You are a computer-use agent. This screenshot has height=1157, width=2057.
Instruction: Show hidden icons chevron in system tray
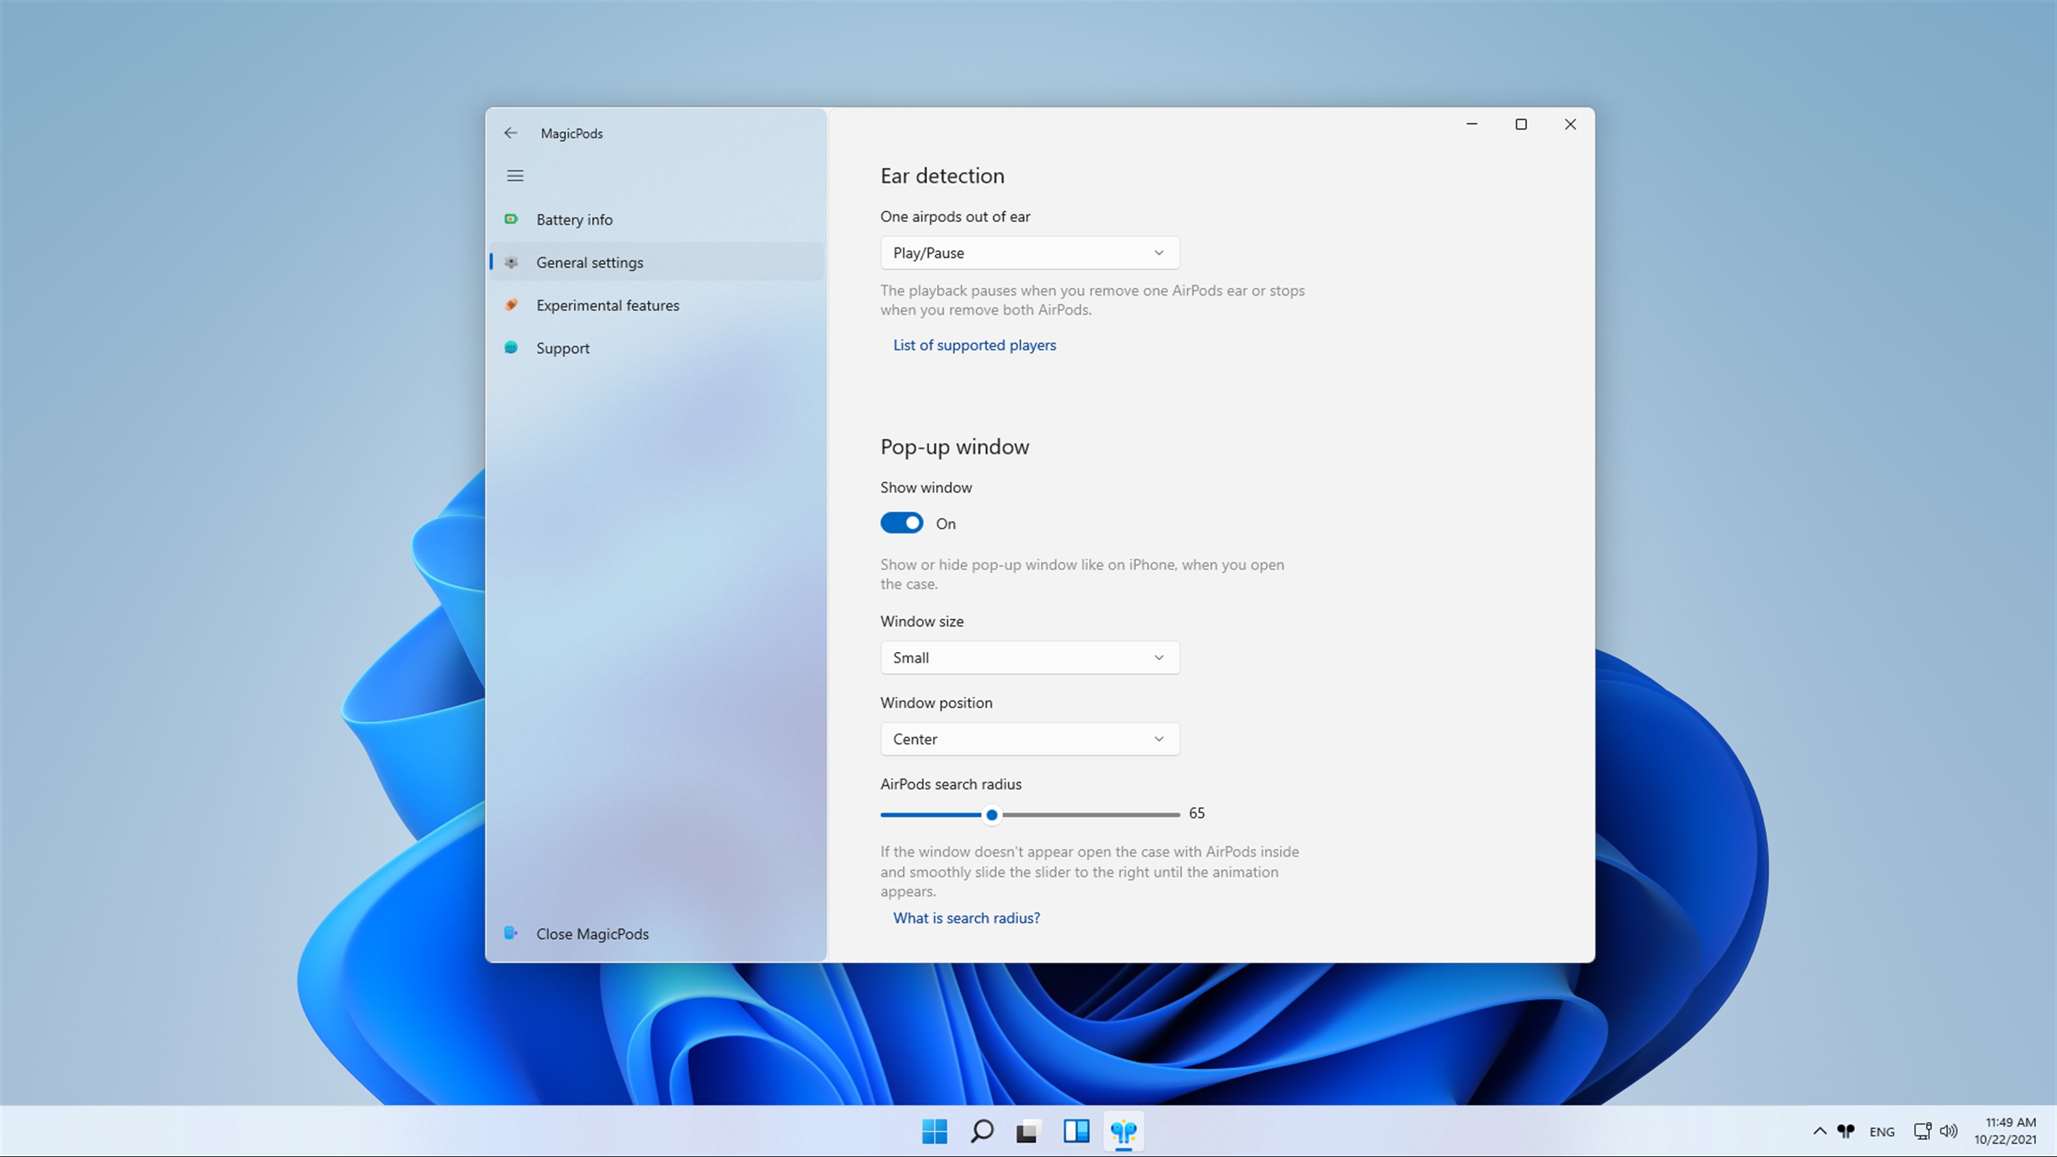pos(1819,1131)
